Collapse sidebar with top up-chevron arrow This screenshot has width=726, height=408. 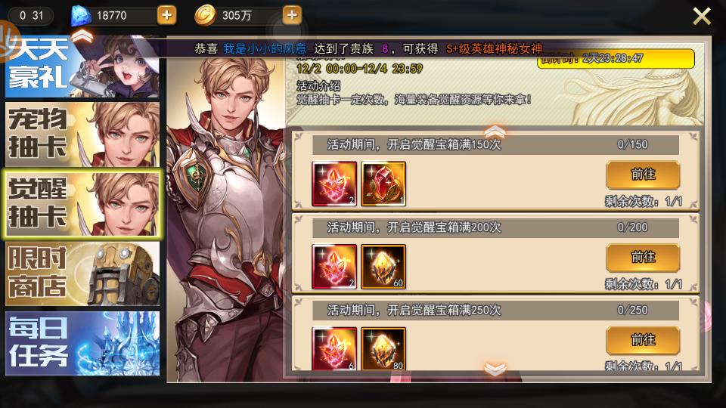[x=82, y=36]
